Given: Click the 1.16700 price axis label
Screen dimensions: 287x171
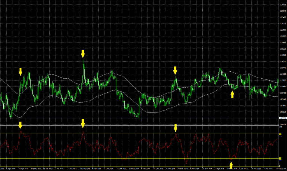Looking at the screenshot, I should pyautogui.click(x=283, y=62).
